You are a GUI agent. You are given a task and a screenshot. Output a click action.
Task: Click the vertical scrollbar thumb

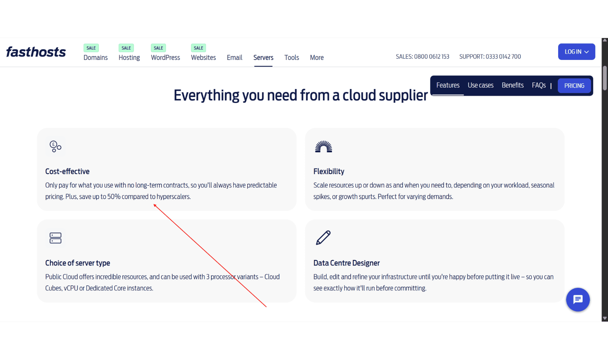605,78
